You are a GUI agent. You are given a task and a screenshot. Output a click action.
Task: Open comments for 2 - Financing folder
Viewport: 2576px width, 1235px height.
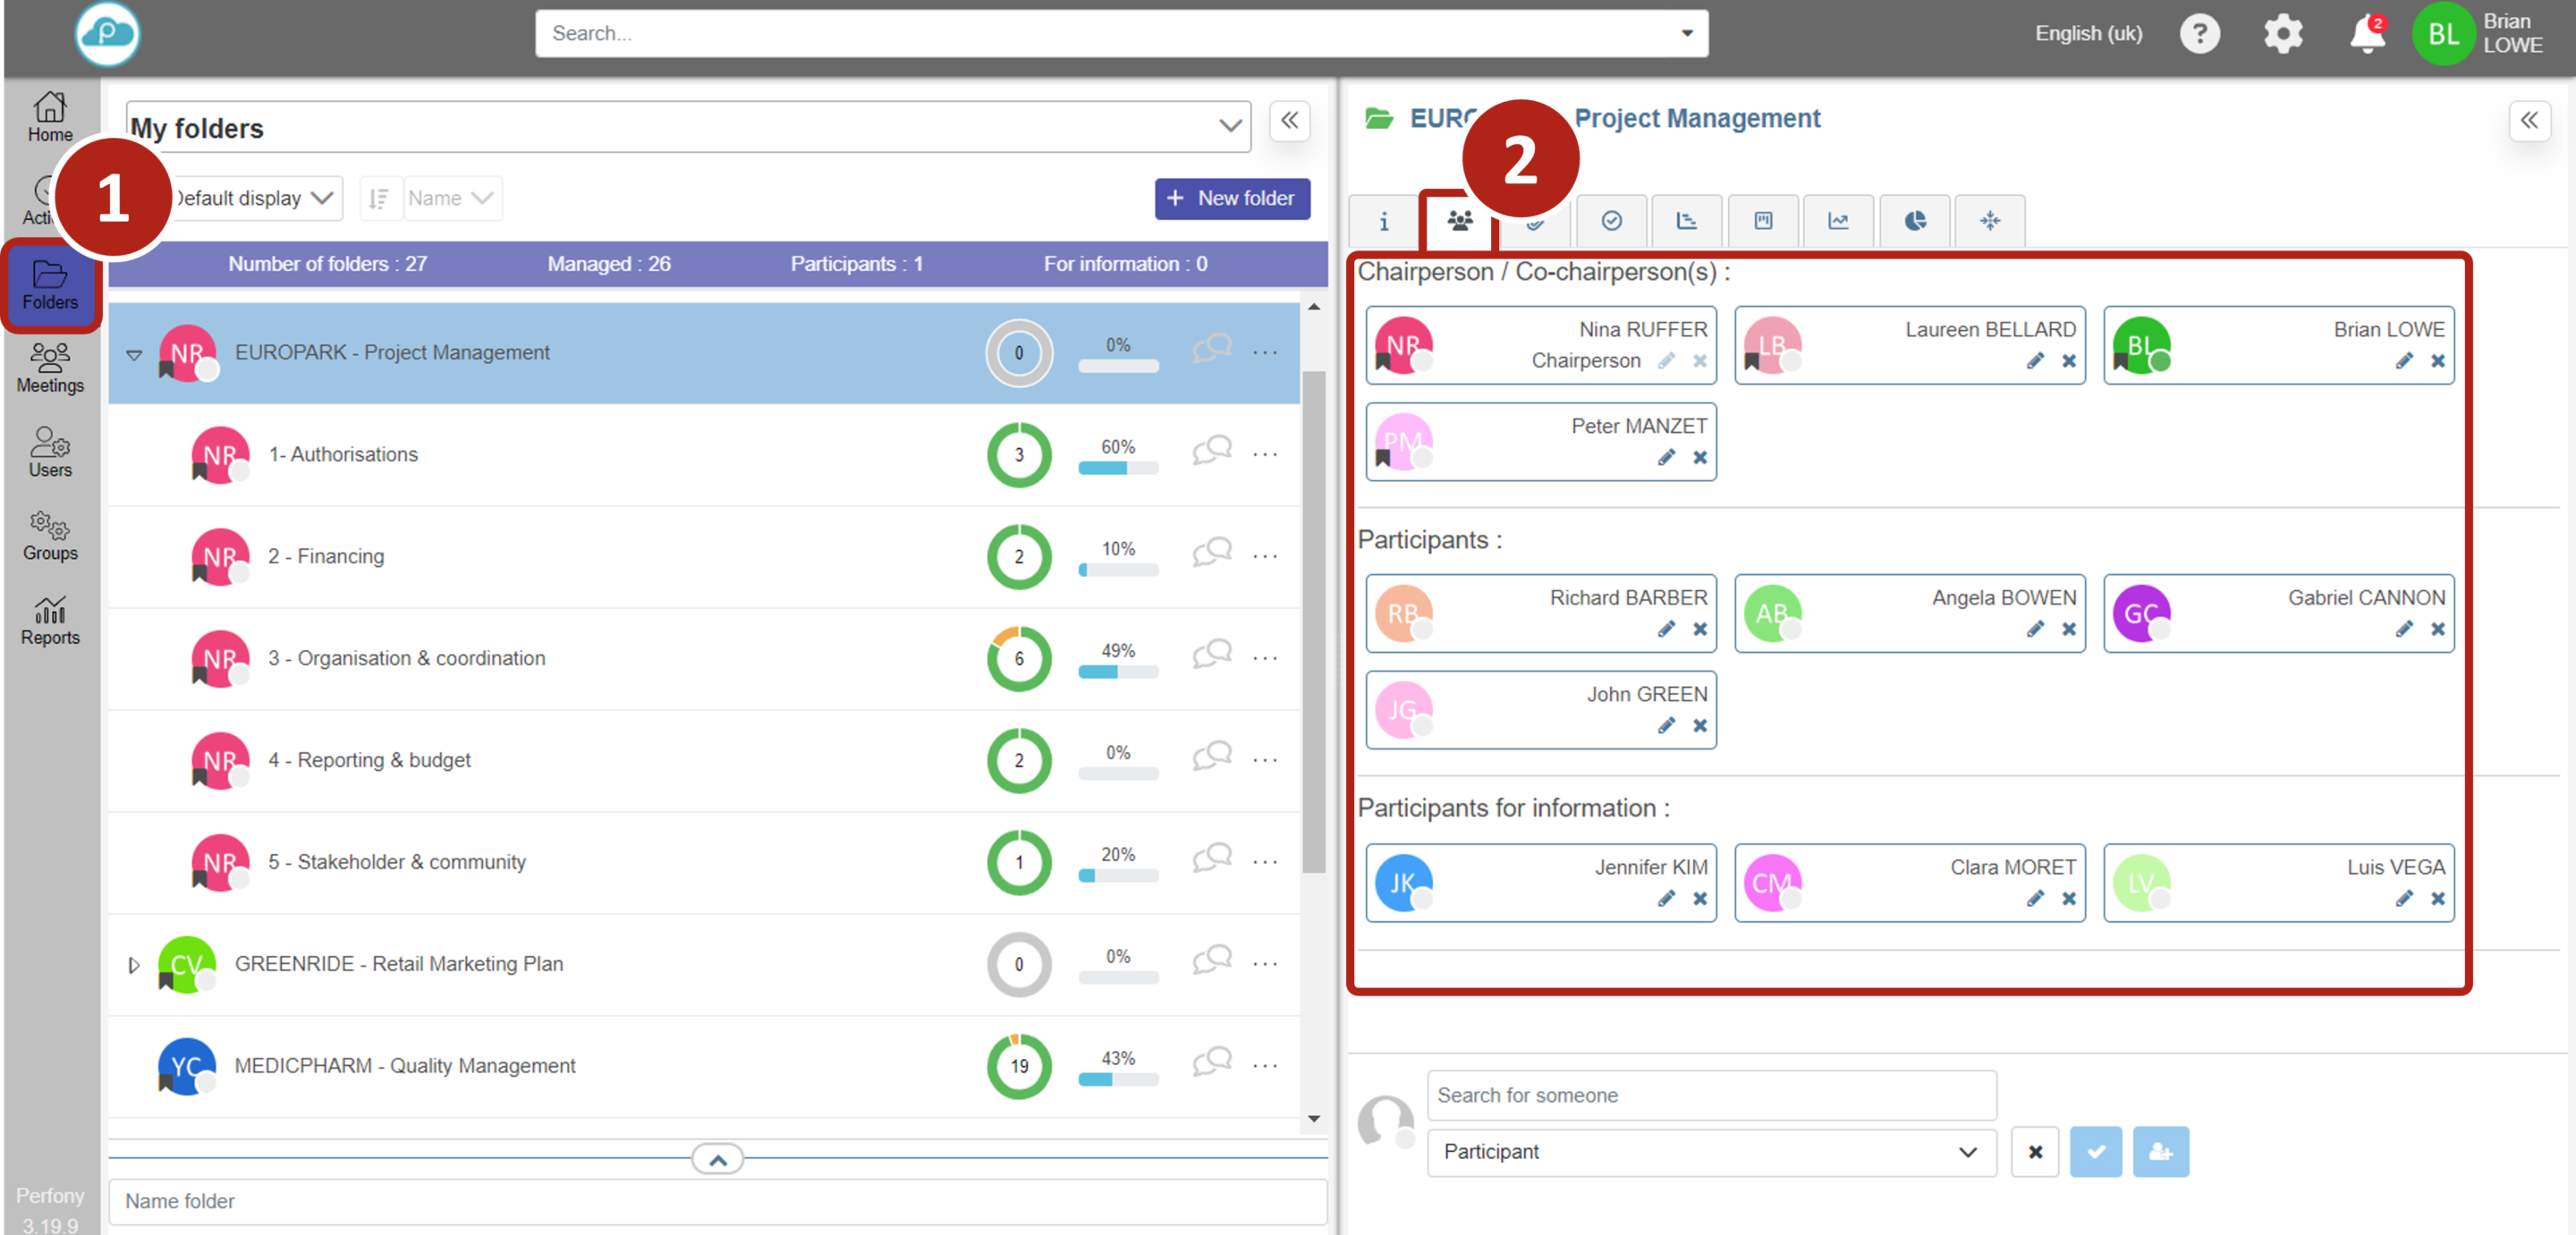coord(1211,553)
